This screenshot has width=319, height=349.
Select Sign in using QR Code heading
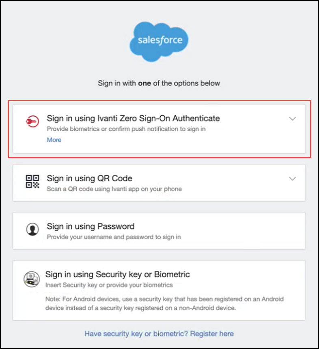(89, 178)
